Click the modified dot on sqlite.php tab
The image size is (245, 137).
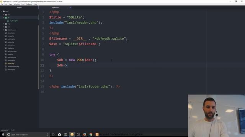pos(70,8)
